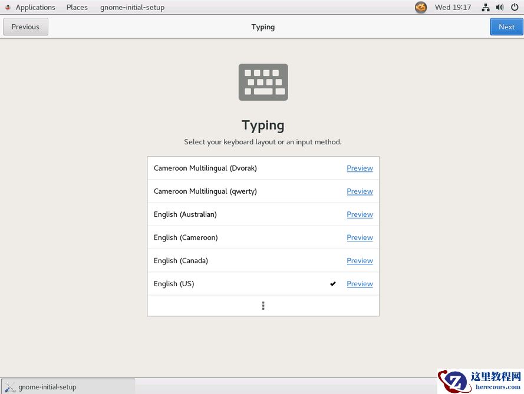Preview the English (Canada) layout
This screenshot has width=524, height=394.
point(360,260)
